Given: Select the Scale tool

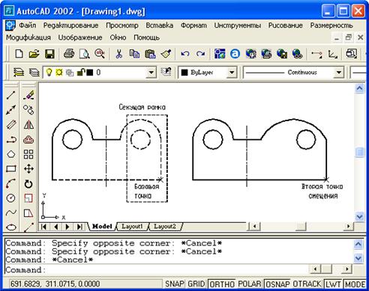Looking at the screenshot, I should [x=28, y=198].
